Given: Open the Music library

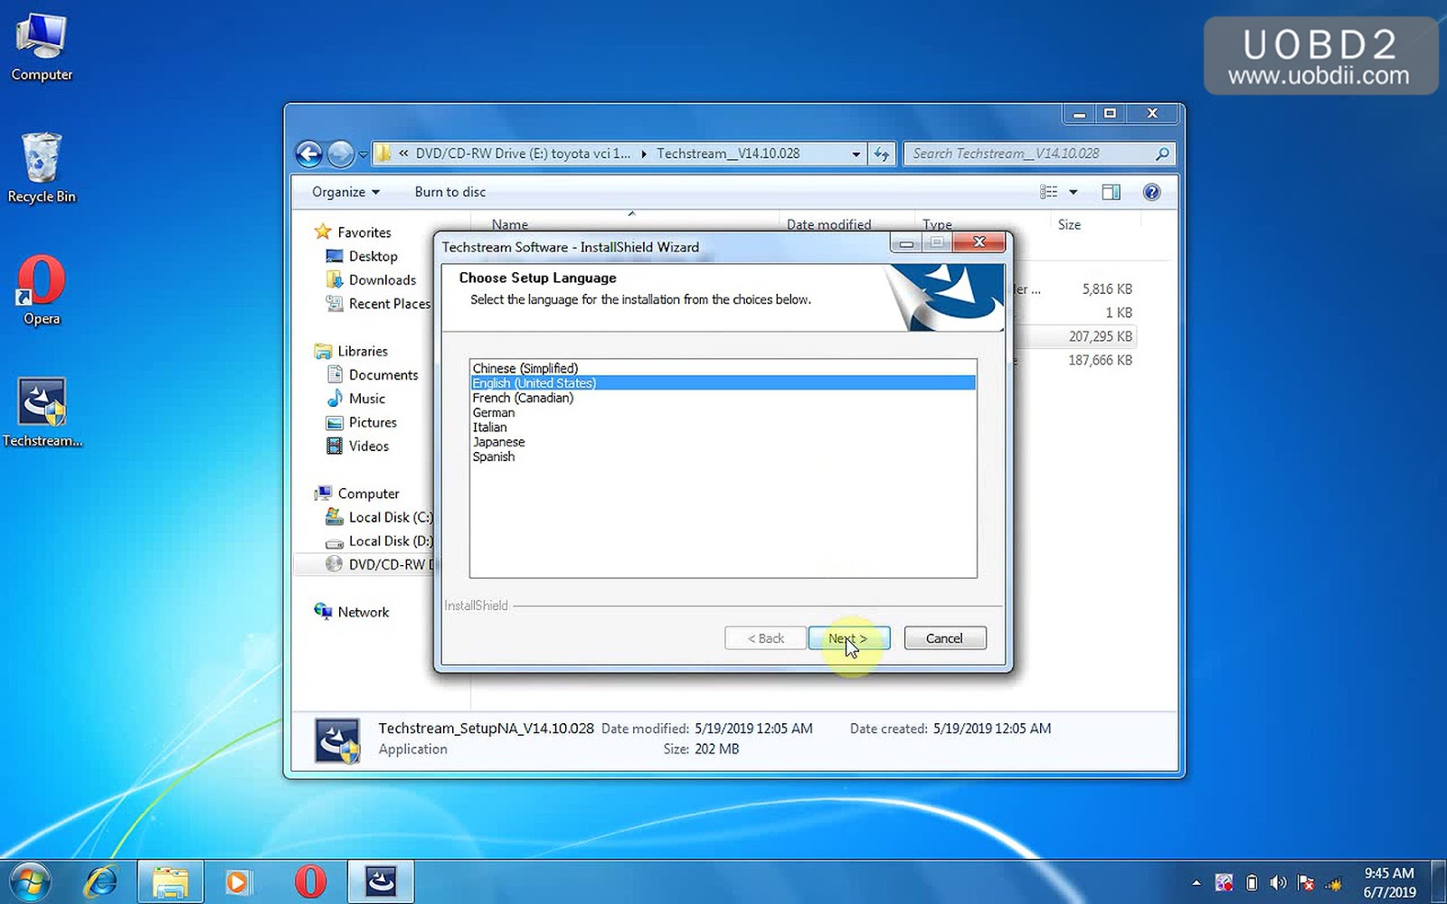Looking at the screenshot, I should point(366,399).
